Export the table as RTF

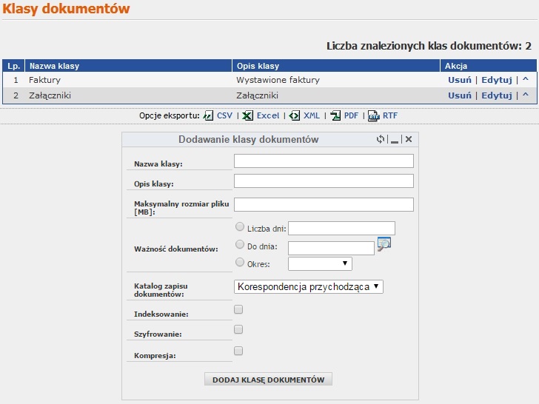(389, 116)
